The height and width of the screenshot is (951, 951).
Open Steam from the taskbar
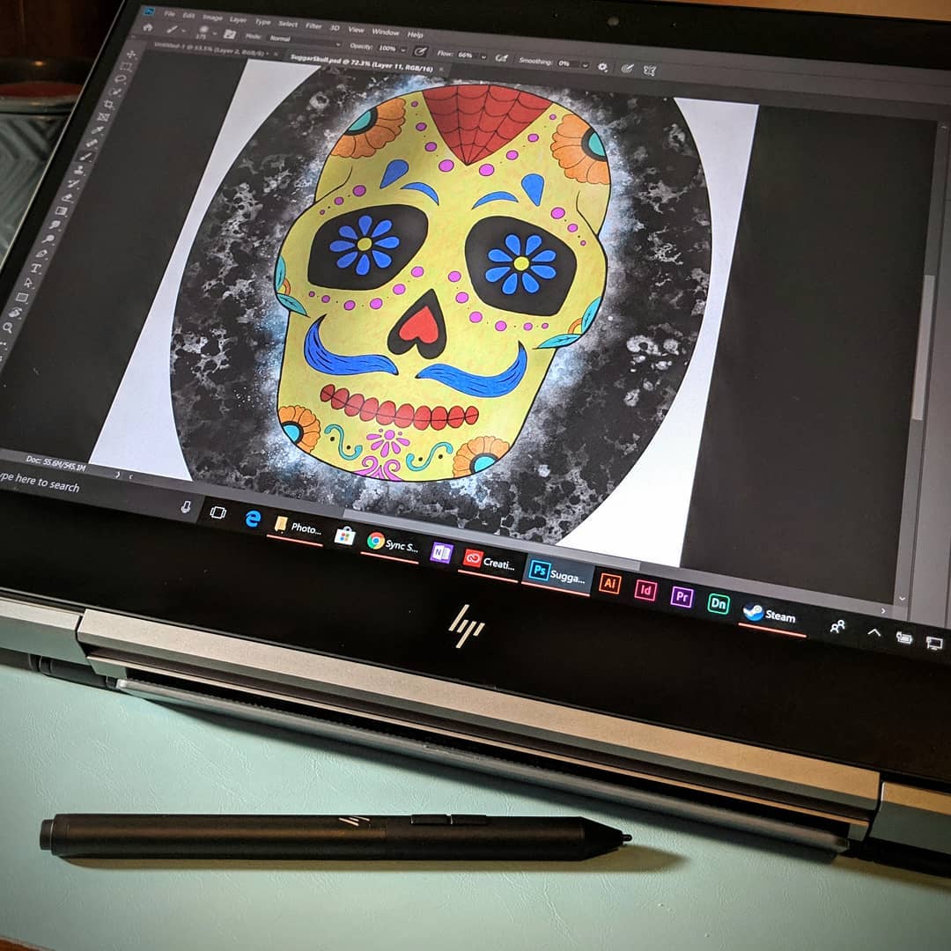(x=771, y=616)
